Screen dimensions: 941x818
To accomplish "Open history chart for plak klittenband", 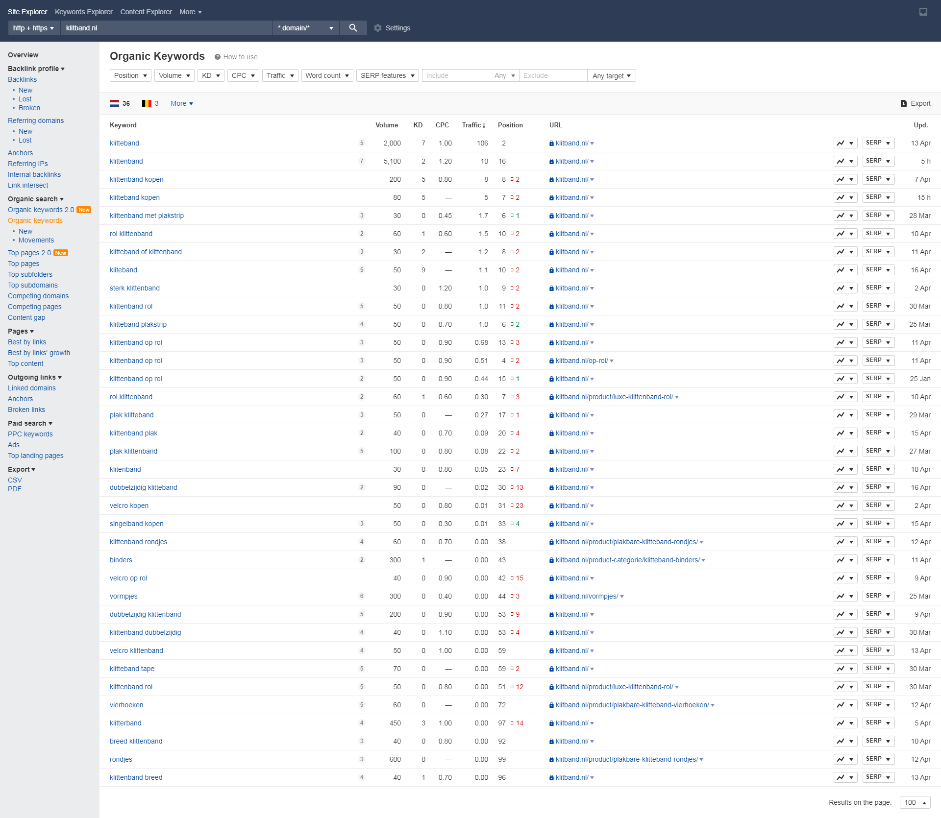I will (x=845, y=451).
